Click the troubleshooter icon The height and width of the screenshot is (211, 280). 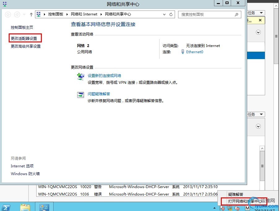pyautogui.click(x=81, y=95)
